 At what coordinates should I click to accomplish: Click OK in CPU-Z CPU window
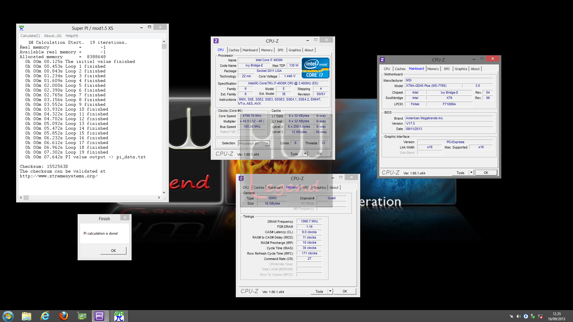coord(320,154)
